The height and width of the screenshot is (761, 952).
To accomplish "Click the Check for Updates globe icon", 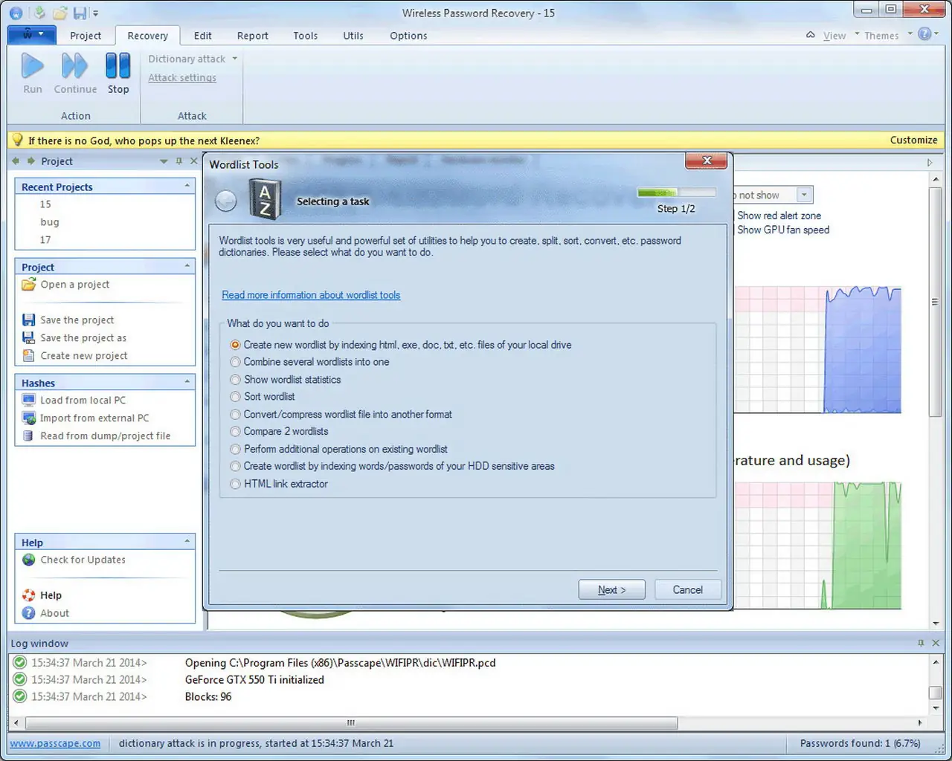I will (x=28, y=560).
